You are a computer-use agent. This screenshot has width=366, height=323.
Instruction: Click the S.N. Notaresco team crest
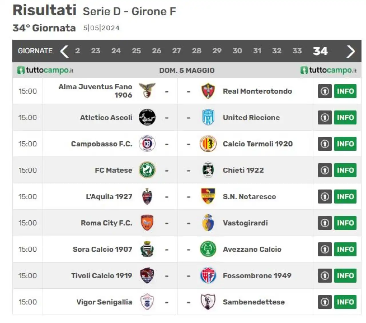coord(208,196)
